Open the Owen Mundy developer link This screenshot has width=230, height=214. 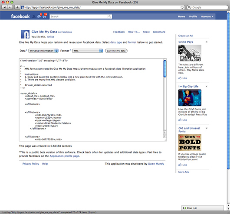(x=156, y=164)
